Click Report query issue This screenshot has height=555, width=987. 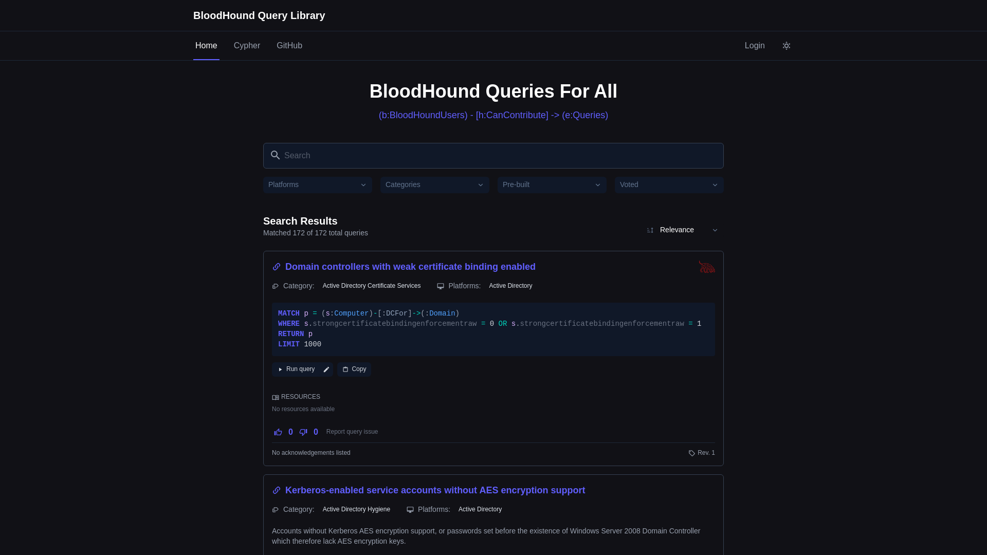[x=352, y=432]
